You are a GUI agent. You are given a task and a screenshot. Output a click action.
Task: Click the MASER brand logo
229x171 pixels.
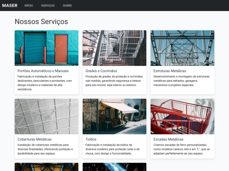[x=10, y=5]
